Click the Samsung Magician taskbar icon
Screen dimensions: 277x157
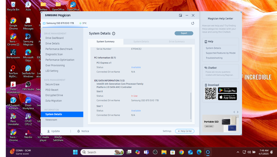(208, 152)
